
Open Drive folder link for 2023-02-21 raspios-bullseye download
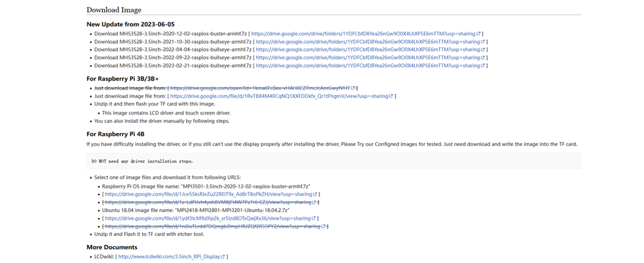click(x=368, y=66)
